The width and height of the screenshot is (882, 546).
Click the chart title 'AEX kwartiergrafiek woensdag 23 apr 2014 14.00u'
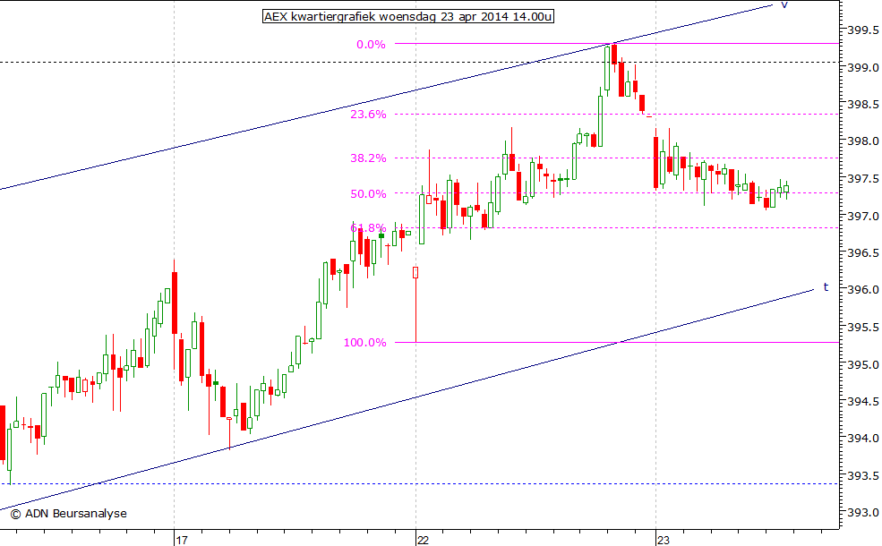point(408,17)
